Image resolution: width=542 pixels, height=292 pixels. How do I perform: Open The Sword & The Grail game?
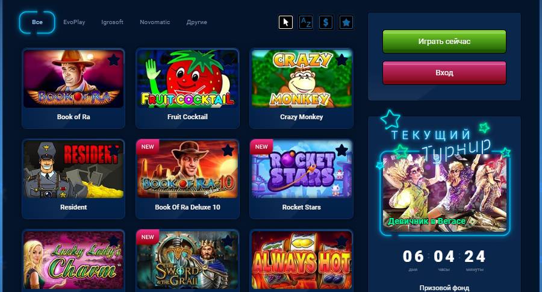tap(187, 260)
